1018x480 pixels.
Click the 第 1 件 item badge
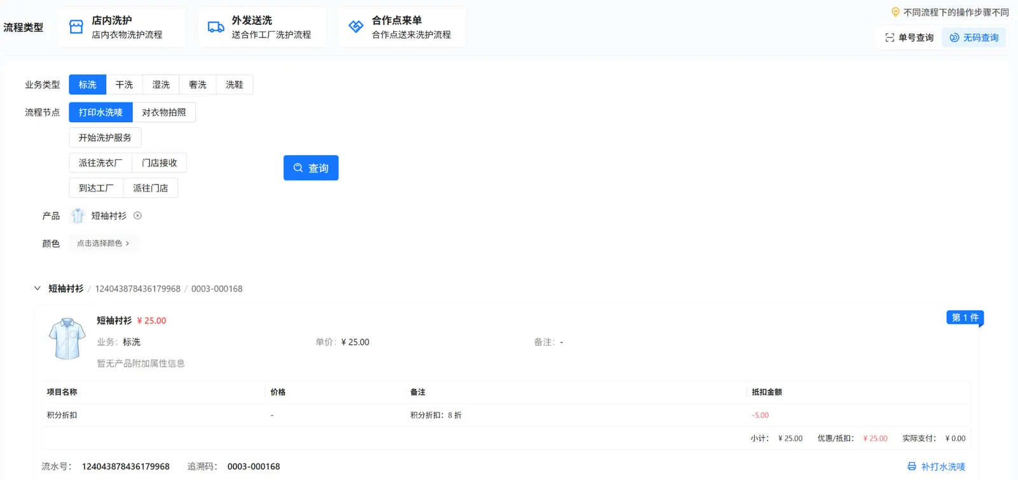(x=965, y=318)
